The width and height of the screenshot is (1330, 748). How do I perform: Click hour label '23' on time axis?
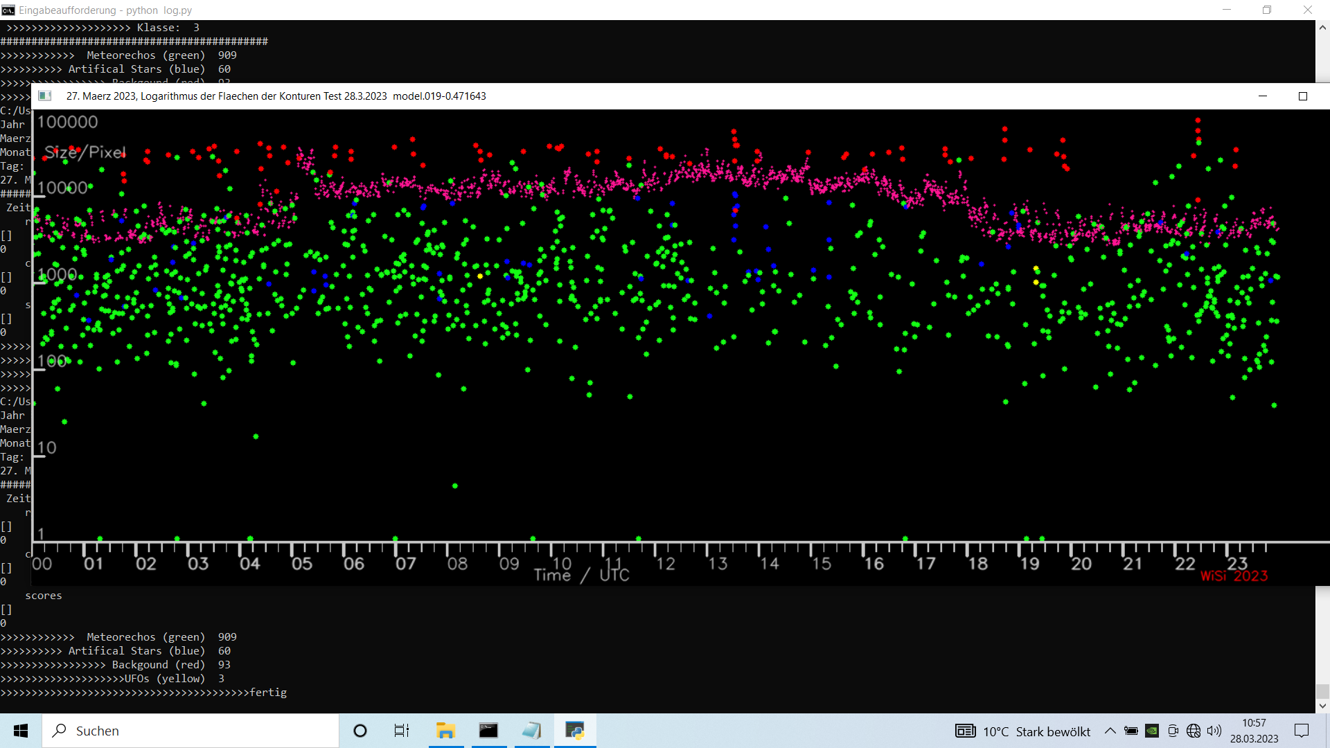point(1237,562)
